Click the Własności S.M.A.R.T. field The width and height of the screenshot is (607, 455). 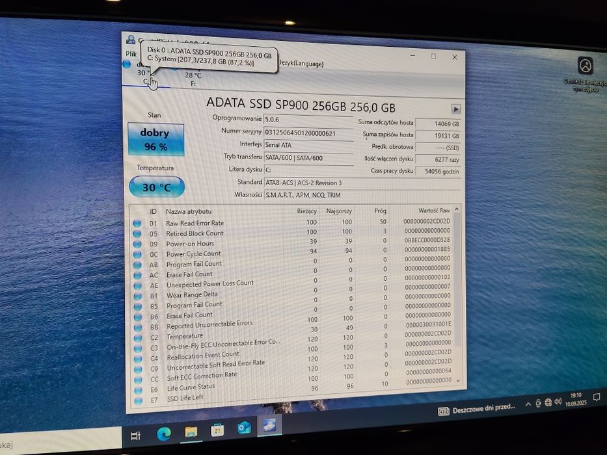tap(362, 195)
